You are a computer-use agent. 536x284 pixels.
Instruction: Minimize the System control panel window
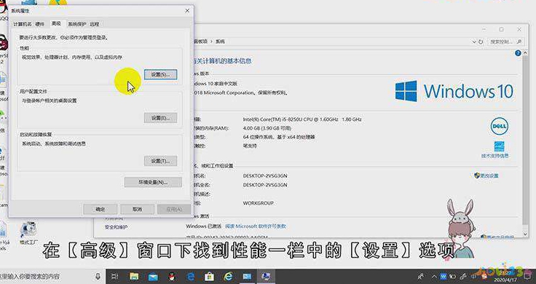(x=484, y=30)
